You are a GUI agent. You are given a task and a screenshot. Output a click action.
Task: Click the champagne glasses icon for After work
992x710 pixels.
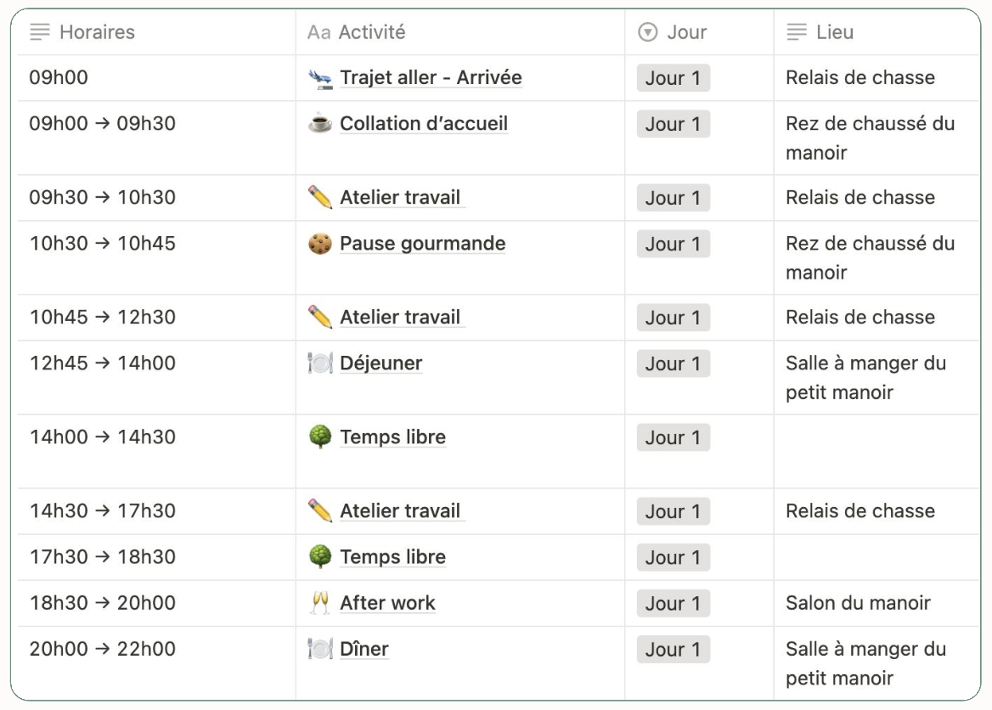click(320, 603)
